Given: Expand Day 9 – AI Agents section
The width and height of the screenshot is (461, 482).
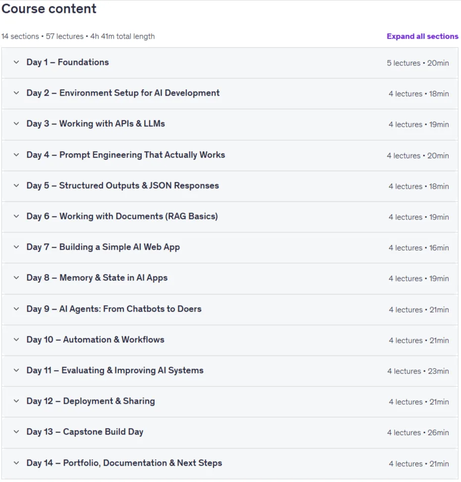Looking at the screenshot, I should 230,309.
